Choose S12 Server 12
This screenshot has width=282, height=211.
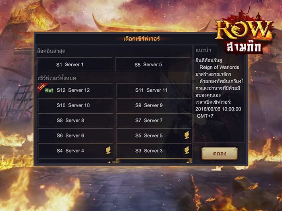[75, 90]
